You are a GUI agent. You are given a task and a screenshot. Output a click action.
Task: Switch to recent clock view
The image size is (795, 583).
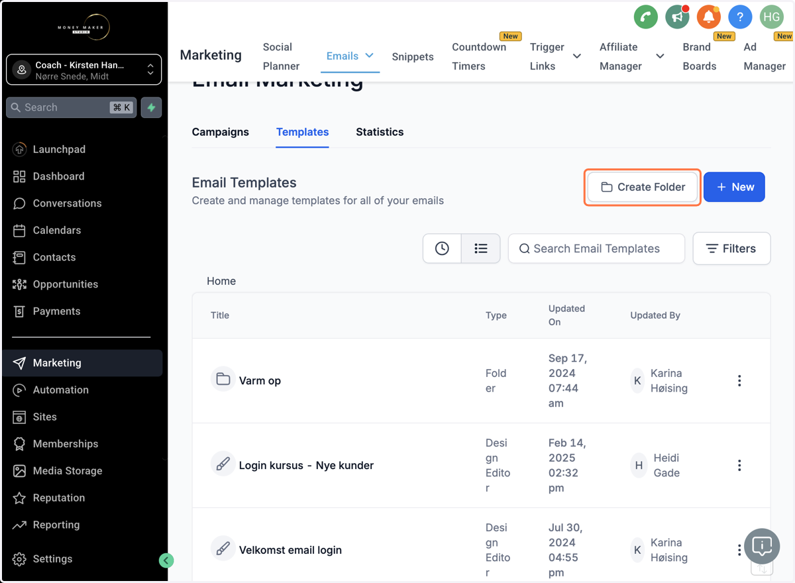point(442,248)
